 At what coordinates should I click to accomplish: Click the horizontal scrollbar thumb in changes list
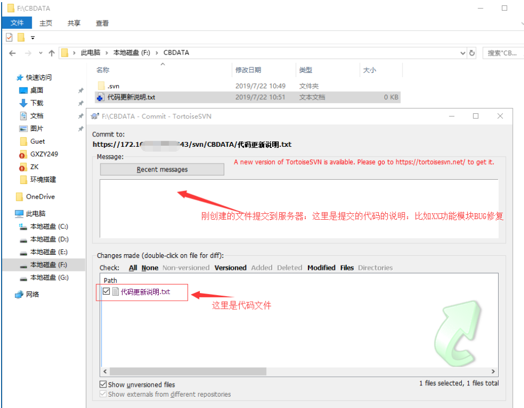[188, 371]
